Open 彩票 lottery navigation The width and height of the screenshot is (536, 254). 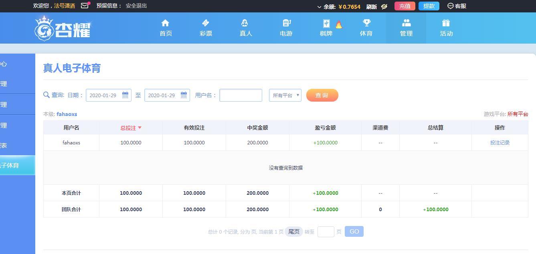(206, 28)
